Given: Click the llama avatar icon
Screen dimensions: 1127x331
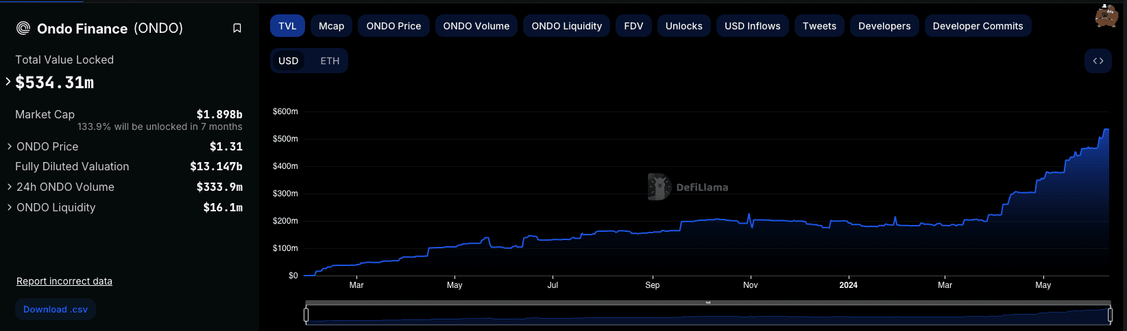Looking at the screenshot, I should pos(1106,16).
